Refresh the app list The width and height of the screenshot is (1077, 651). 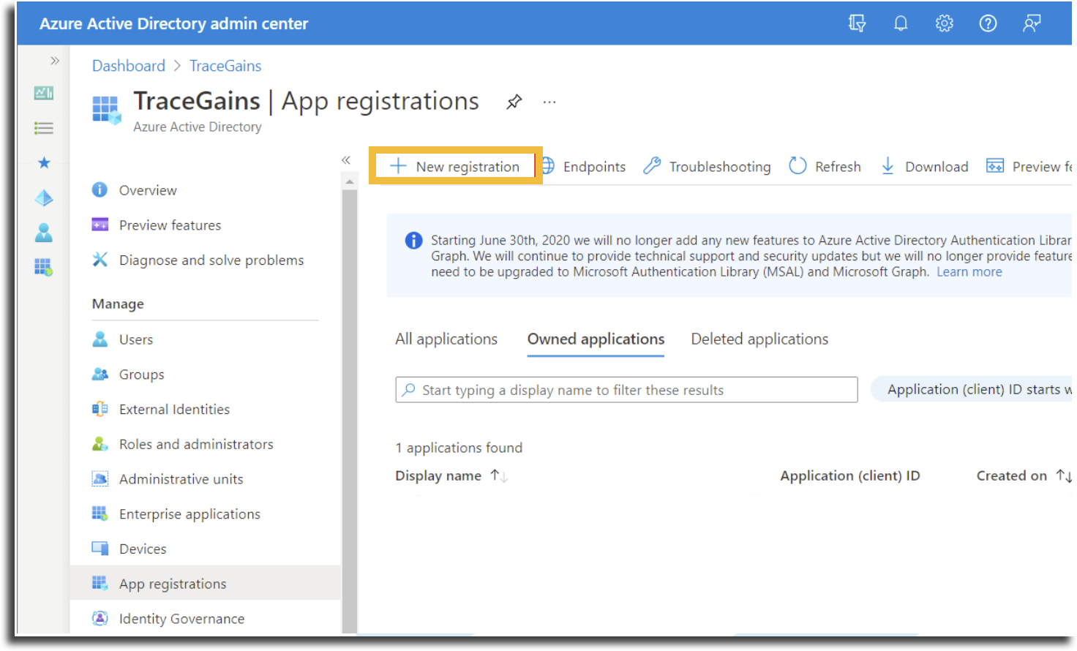click(x=825, y=167)
